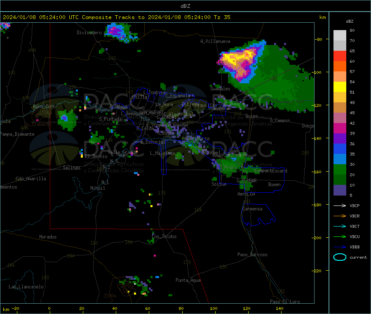The image size is (371, 314).
Task: Click the E_Escorial place label
Action: pos(153,142)
